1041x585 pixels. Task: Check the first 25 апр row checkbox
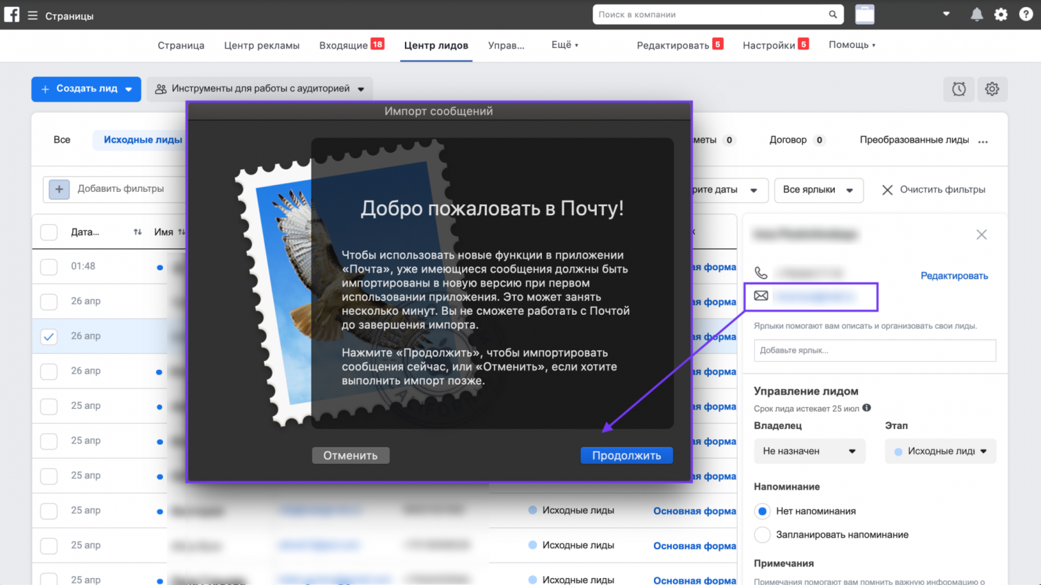(x=49, y=406)
